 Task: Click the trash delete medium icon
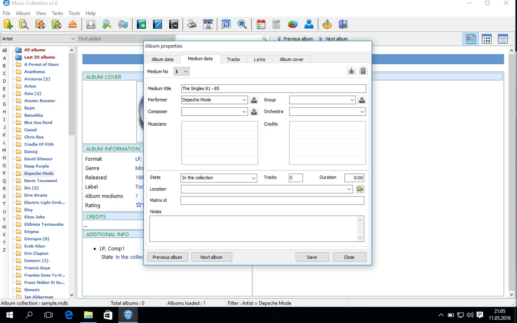[x=363, y=71]
